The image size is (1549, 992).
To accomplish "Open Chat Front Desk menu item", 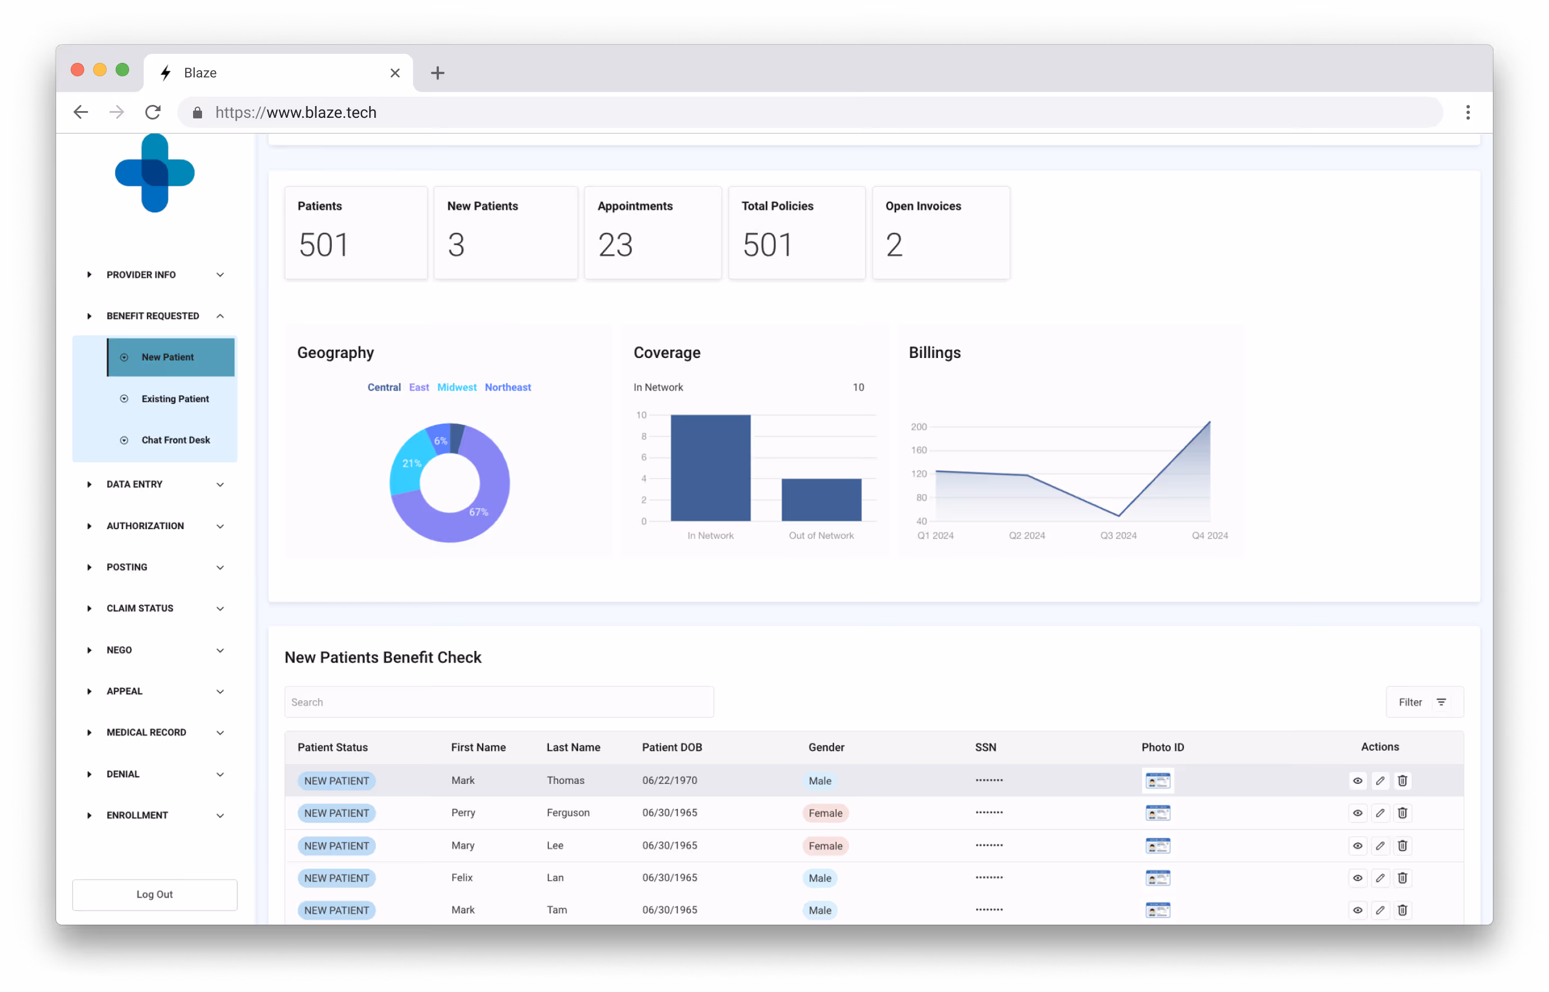I will [x=175, y=440].
